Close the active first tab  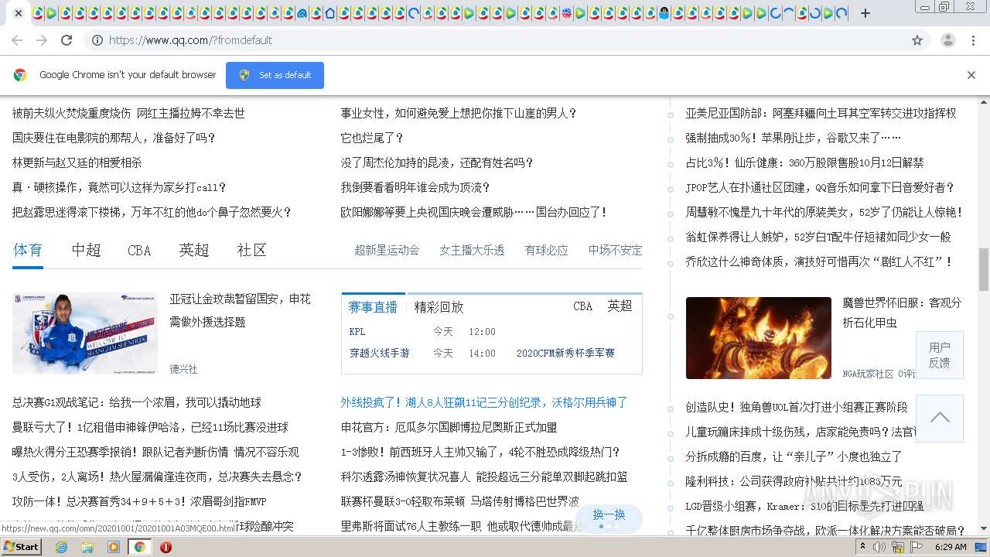[18, 13]
